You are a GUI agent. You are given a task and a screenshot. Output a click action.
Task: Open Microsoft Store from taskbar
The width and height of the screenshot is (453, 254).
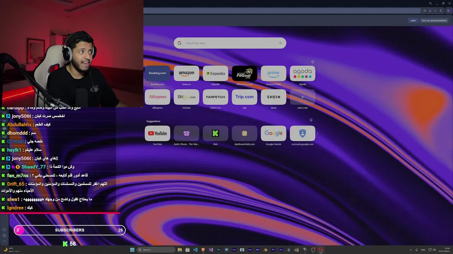click(x=188, y=250)
